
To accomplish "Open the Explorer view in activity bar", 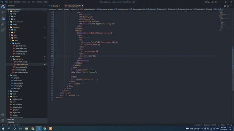I will click(x=3, y=7).
